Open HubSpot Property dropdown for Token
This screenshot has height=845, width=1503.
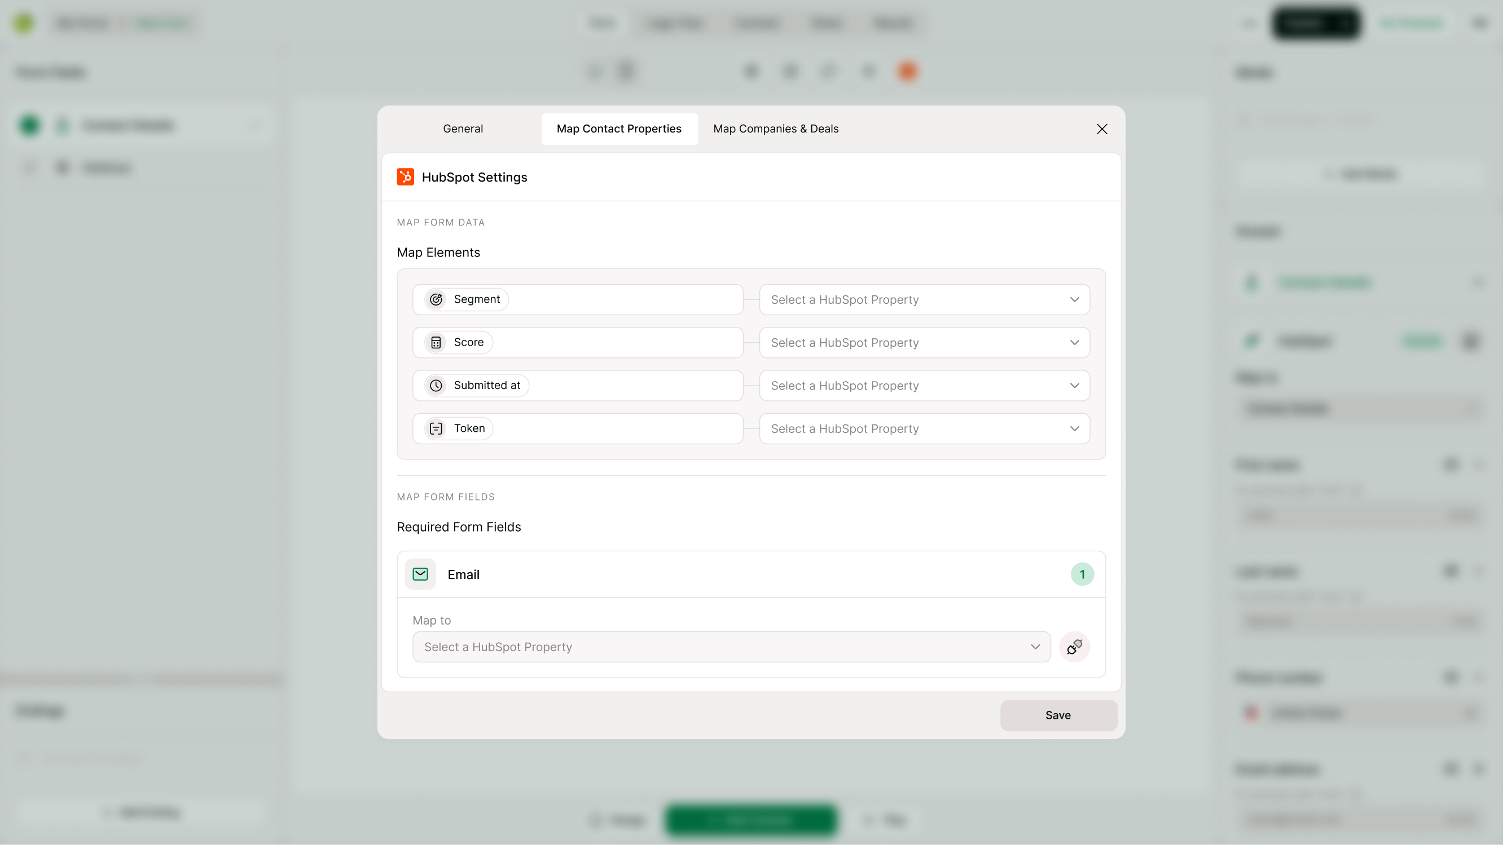[x=924, y=428]
